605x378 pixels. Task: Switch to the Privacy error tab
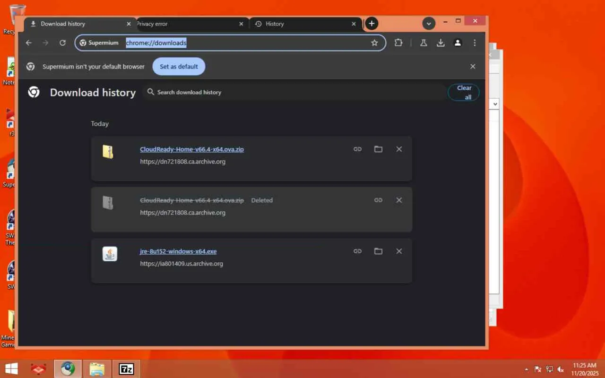[x=192, y=24]
